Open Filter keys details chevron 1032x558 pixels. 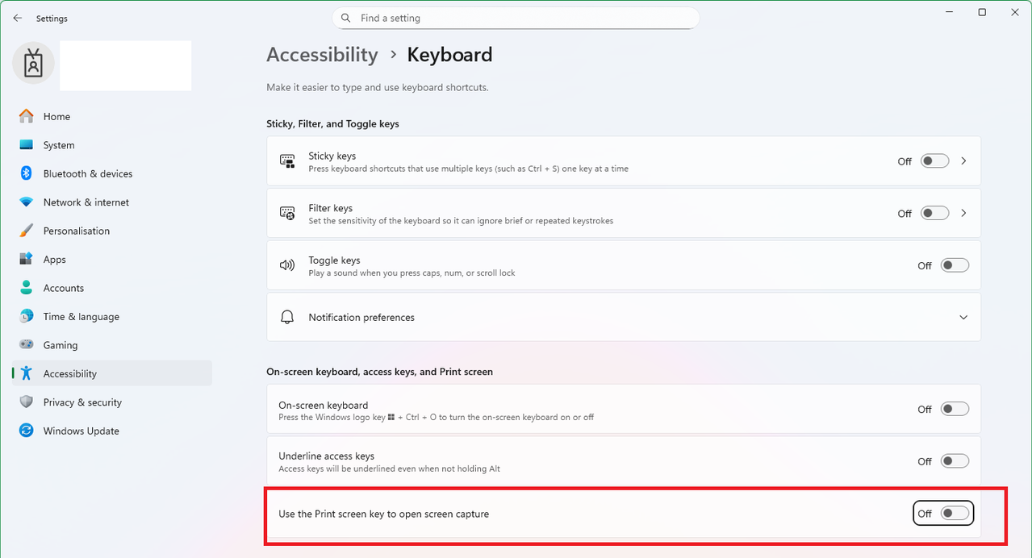(963, 214)
